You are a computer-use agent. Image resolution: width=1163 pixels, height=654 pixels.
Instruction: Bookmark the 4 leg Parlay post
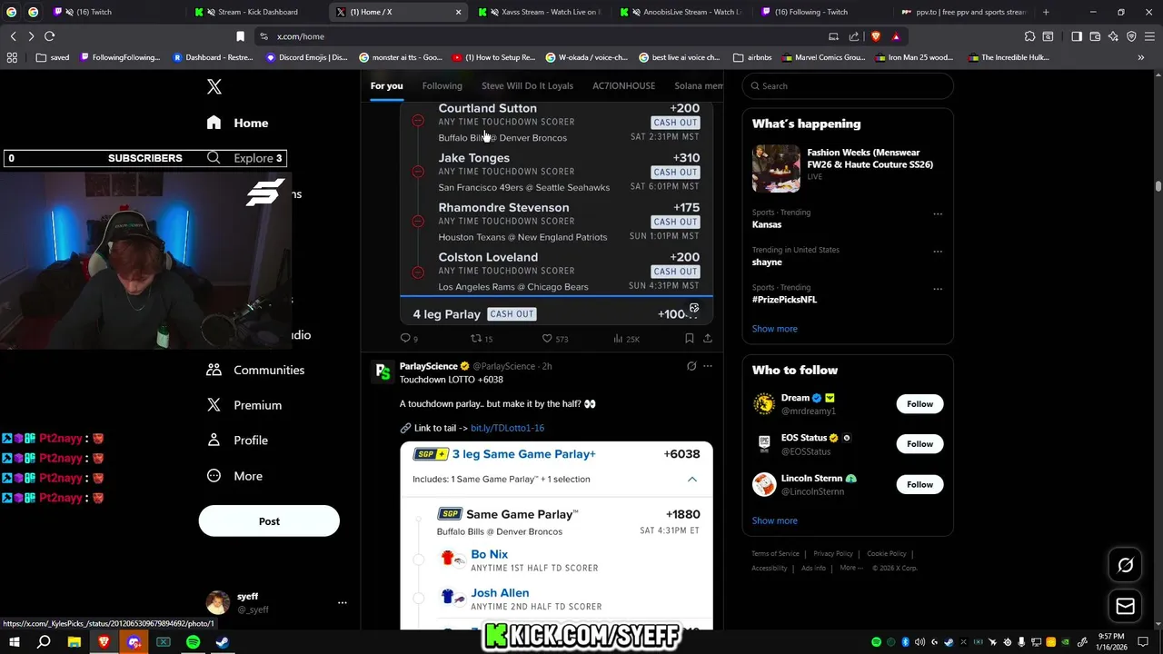tap(690, 339)
